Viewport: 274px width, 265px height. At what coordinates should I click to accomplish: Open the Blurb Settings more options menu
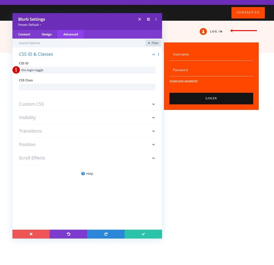point(156,19)
